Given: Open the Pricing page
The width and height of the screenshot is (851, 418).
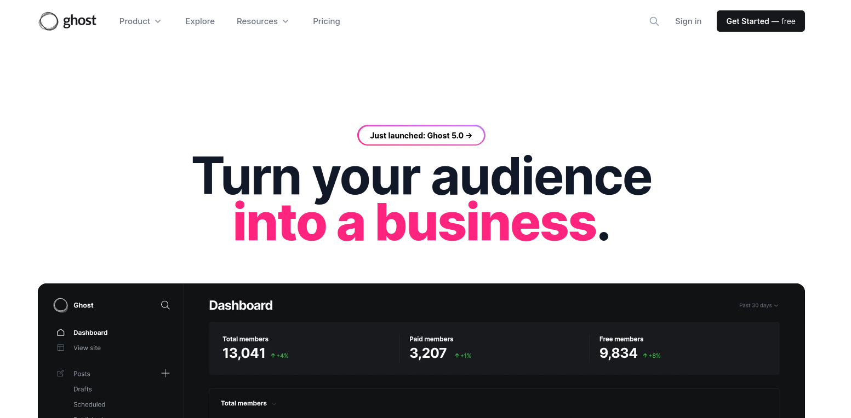Looking at the screenshot, I should pos(327,21).
